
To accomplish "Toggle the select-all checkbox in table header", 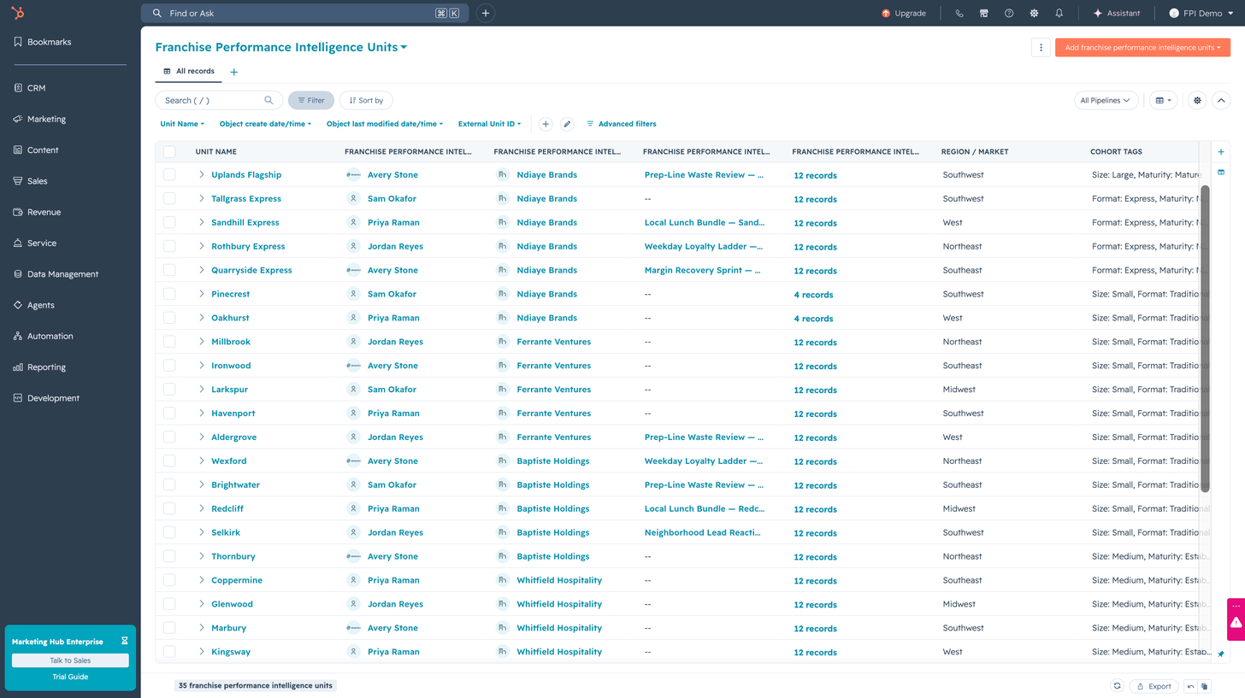I will pyautogui.click(x=169, y=152).
